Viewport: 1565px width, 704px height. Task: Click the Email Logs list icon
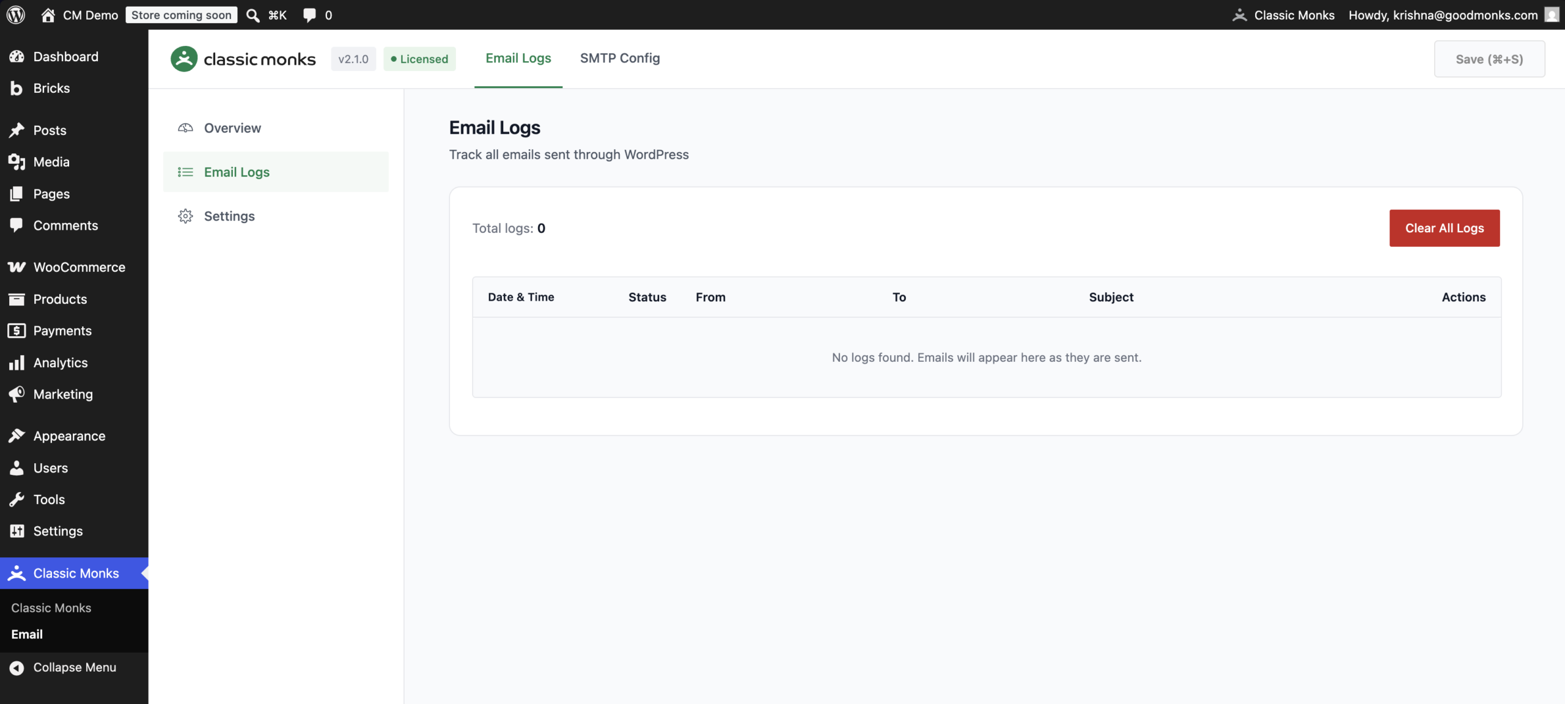pyautogui.click(x=185, y=172)
